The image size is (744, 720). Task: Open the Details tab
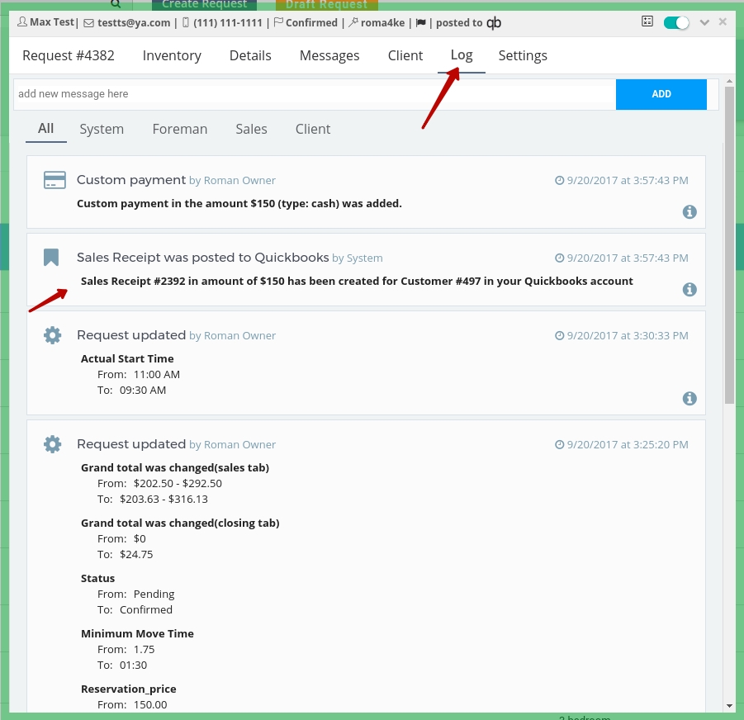point(250,55)
